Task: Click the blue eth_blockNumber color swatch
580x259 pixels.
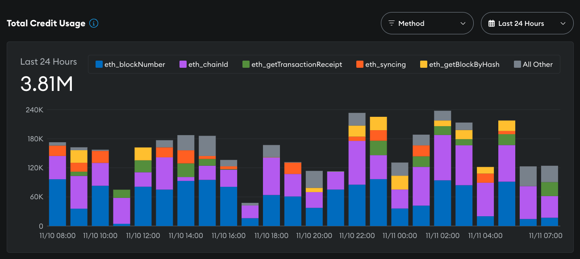Action: [x=99, y=65]
